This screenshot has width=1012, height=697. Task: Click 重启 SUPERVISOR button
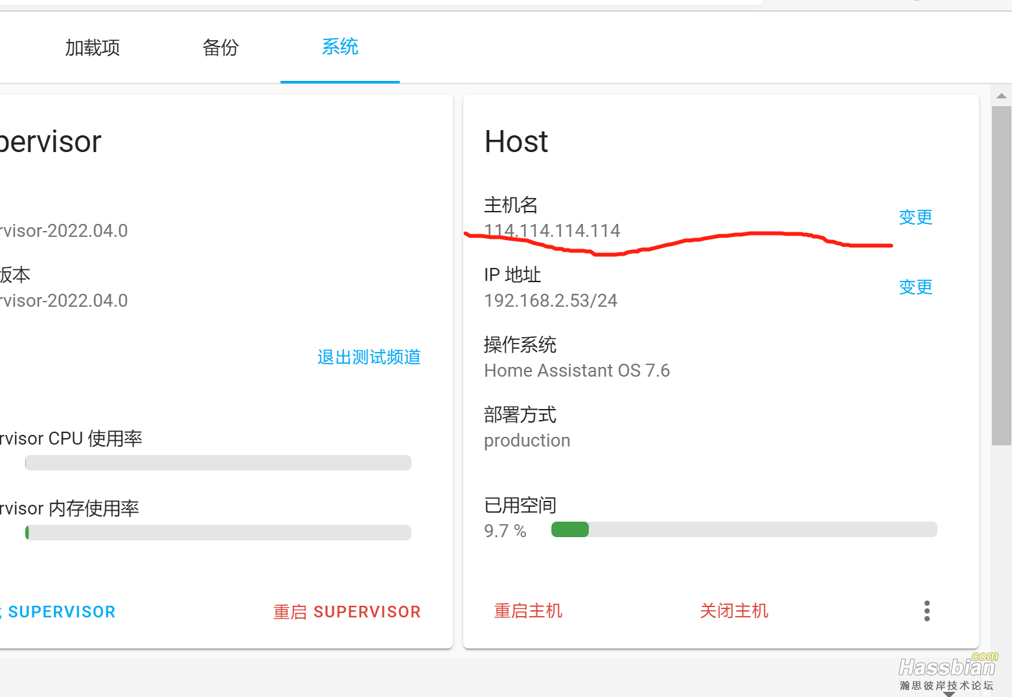click(x=347, y=612)
